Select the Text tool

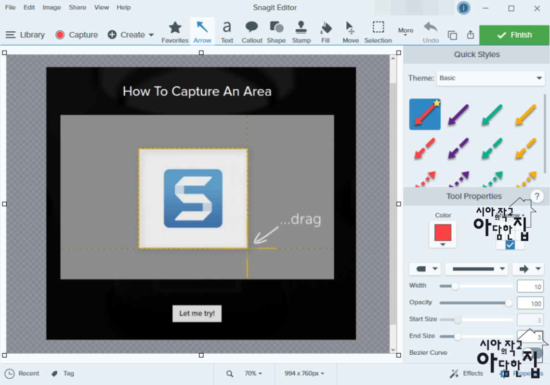[227, 32]
